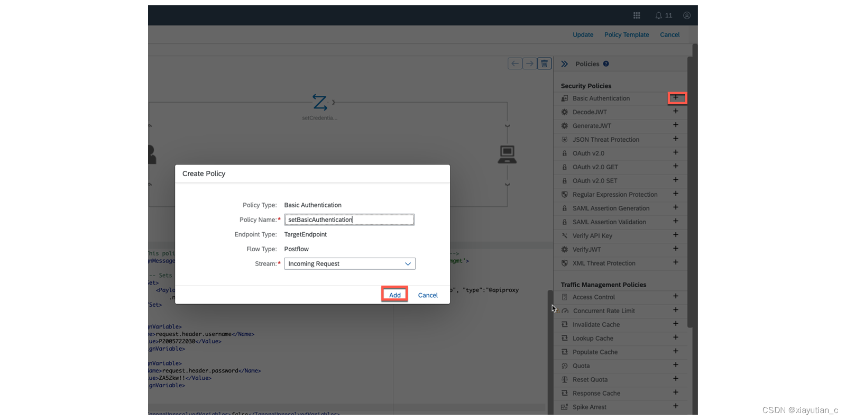Viewport: 846px width, 420px height.
Task: Open notifications bell showing 11
Action: [664, 15]
